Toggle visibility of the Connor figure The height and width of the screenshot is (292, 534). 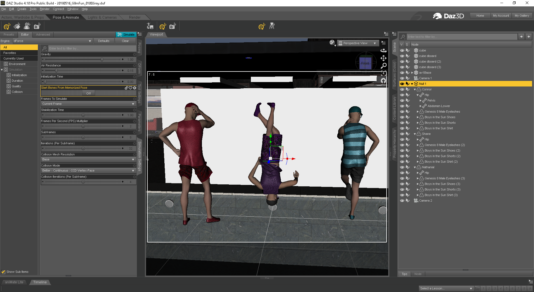402,89
